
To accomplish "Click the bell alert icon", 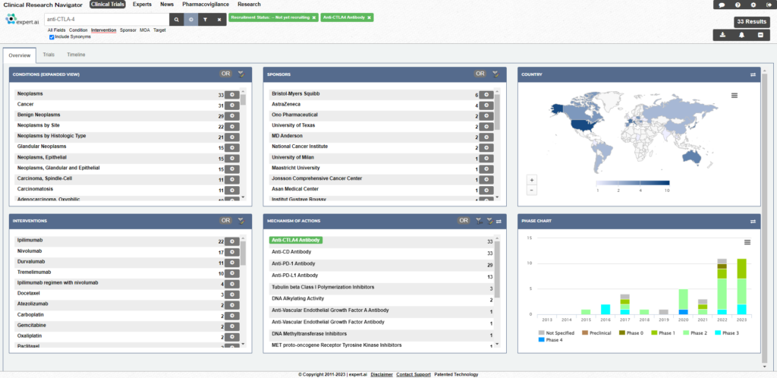I will click(x=741, y=35).
